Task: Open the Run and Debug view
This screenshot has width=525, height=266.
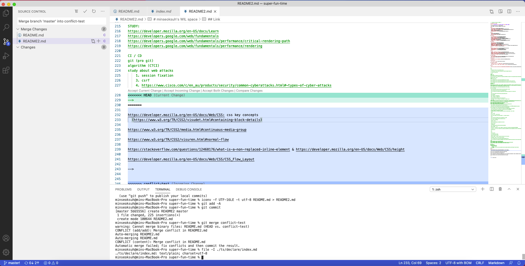Action: [6, 56]
